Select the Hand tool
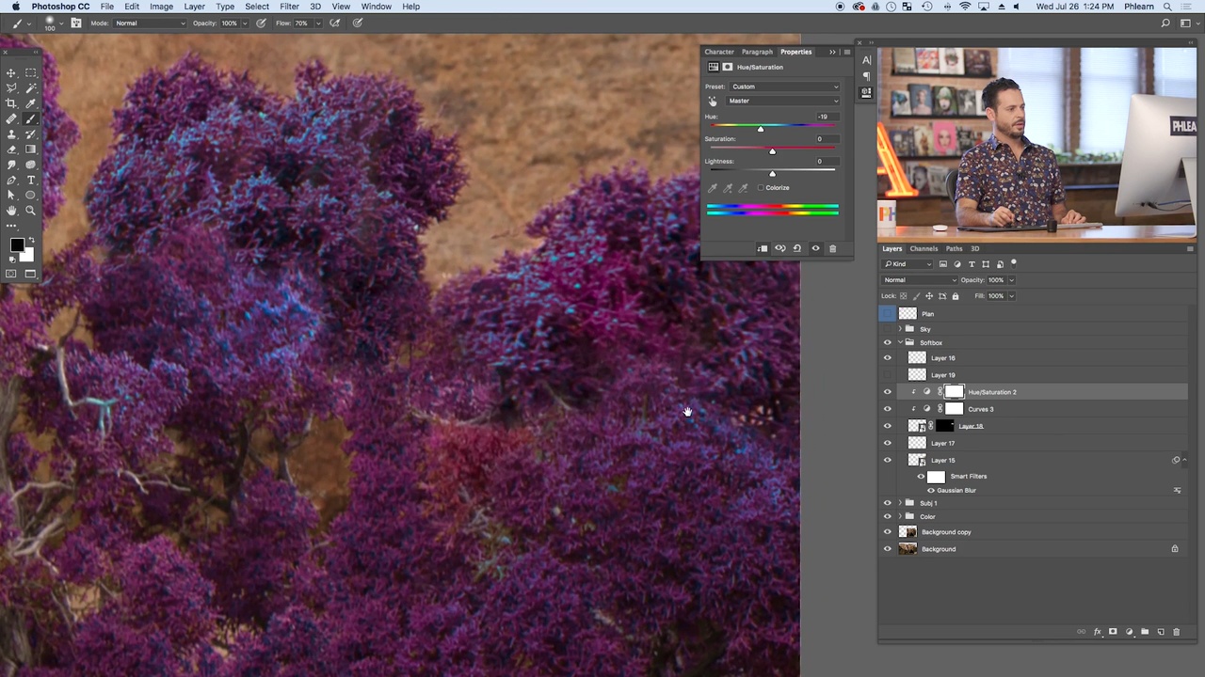Image resolution: width=1205 pixels, height=677 pixels. click(11, 211)
